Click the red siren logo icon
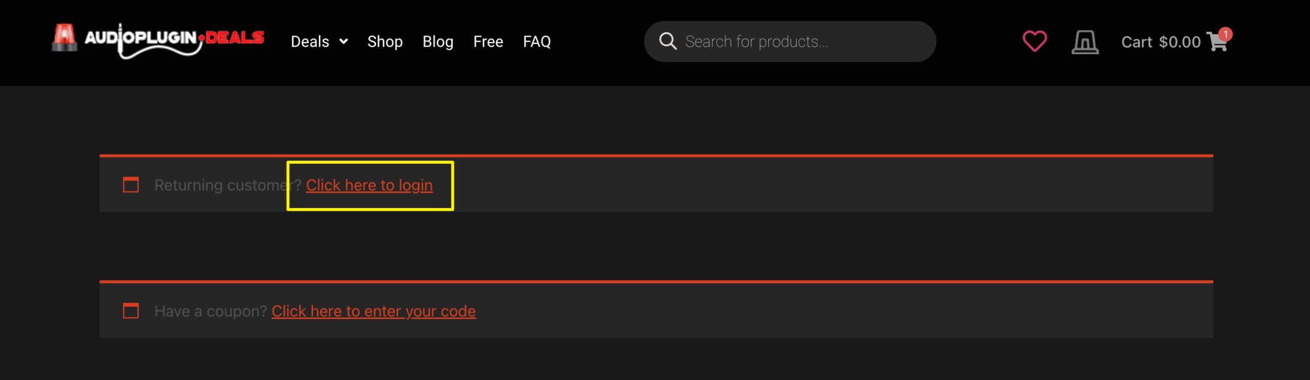The height and width of the screenshot is (380, 1310). pyautogui.click(x=64, y=37)
